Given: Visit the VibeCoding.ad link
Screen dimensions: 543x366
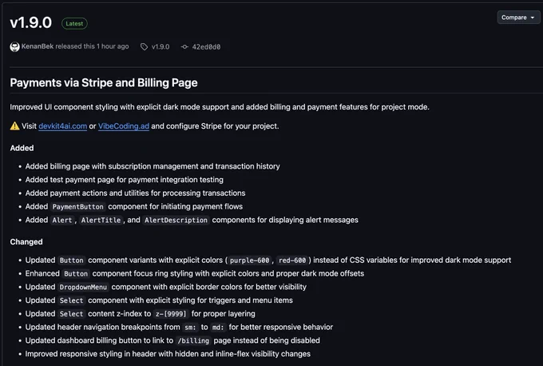Looking at the screenshot, I should pyautogui.click(x=124, y=126).
